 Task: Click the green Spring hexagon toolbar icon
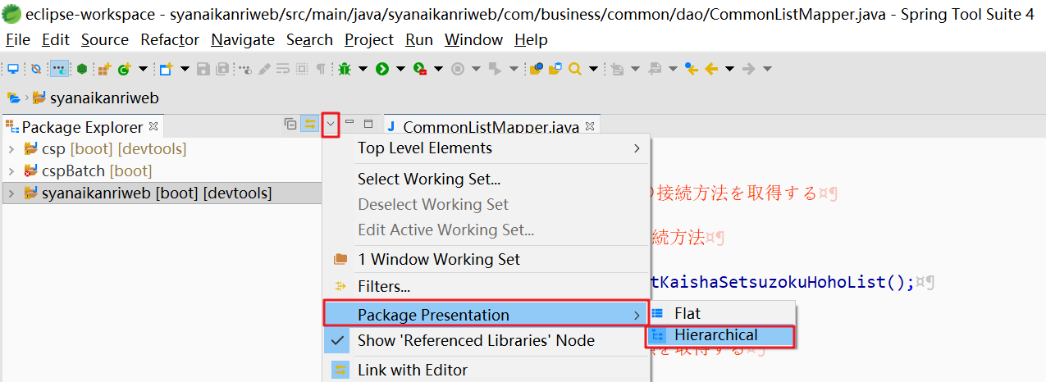(x=82, y=69)
